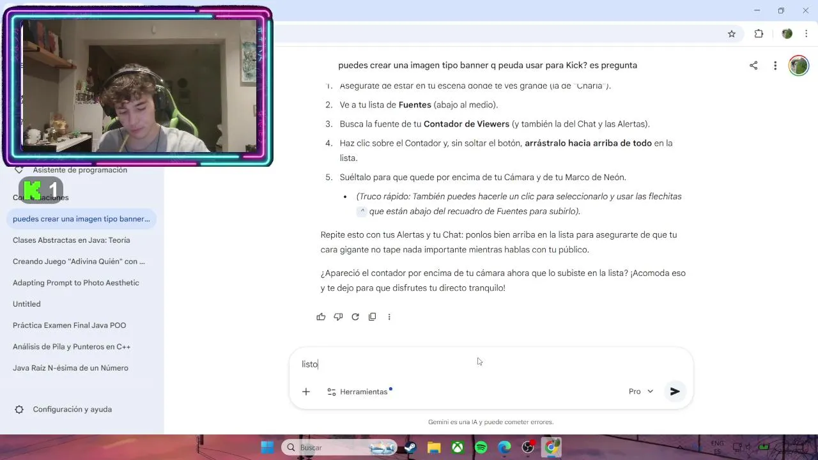Open the Windows Start button
The image size is (818, 460).
(267, 447)
